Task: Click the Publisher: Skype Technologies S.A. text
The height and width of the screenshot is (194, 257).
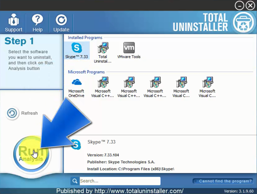Action: [121, 162]
